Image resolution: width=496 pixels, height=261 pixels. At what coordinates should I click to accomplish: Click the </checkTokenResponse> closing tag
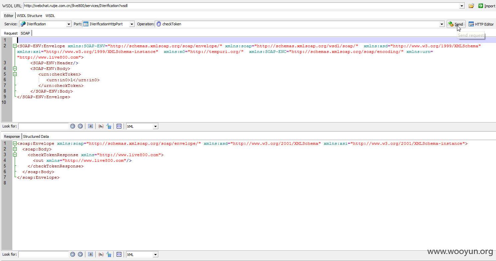point(56,166)
